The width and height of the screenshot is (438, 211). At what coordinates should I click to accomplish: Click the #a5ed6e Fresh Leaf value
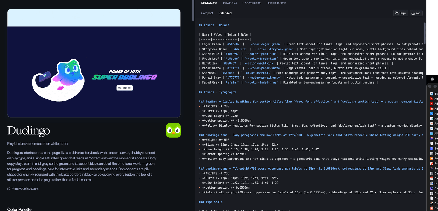click(x=232, y=59)
